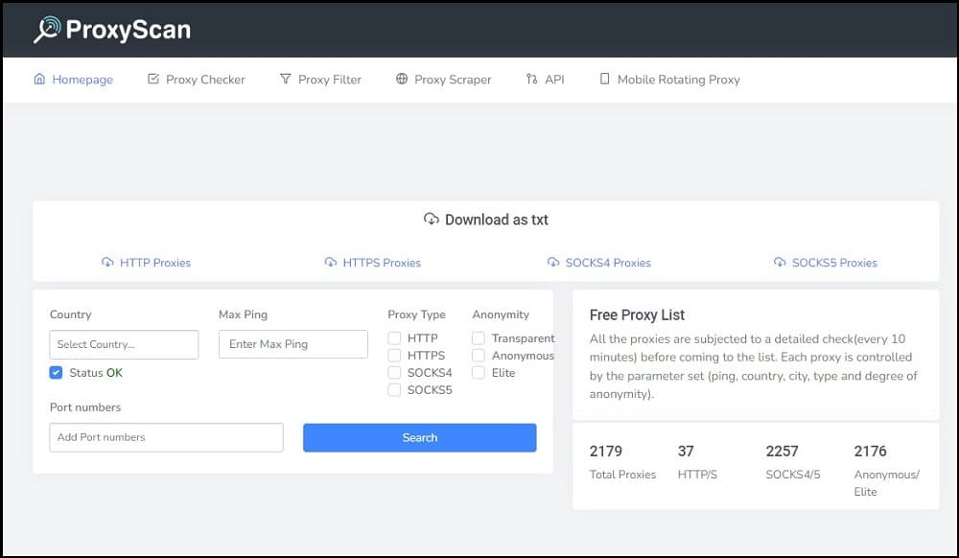Focus the Enter Max Ping field

click(293, 344)
